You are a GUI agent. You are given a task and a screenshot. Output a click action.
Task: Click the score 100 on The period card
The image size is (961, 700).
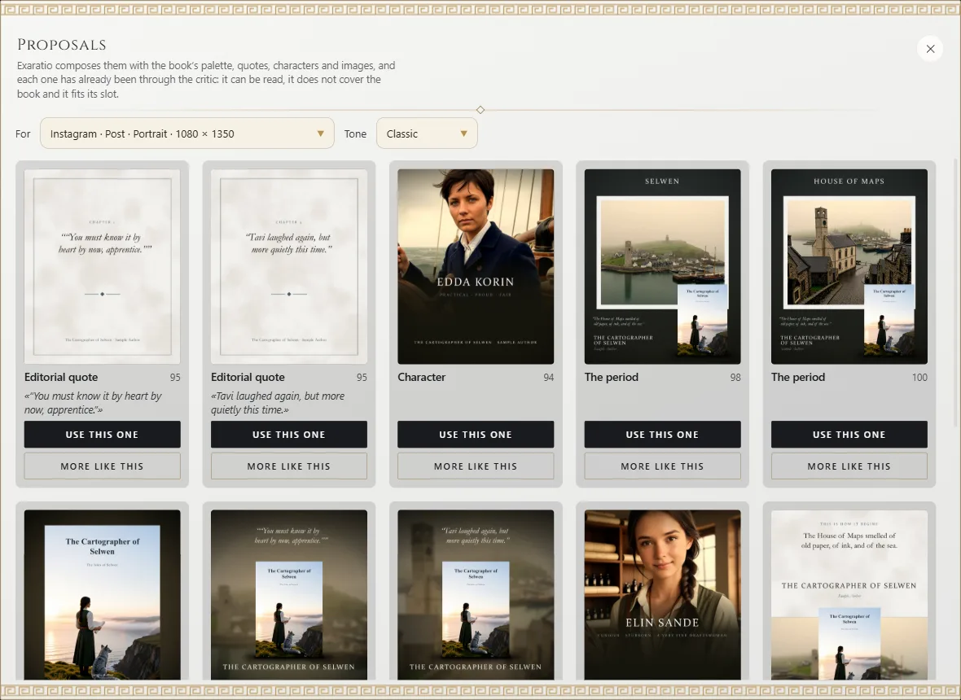[919, 377]
